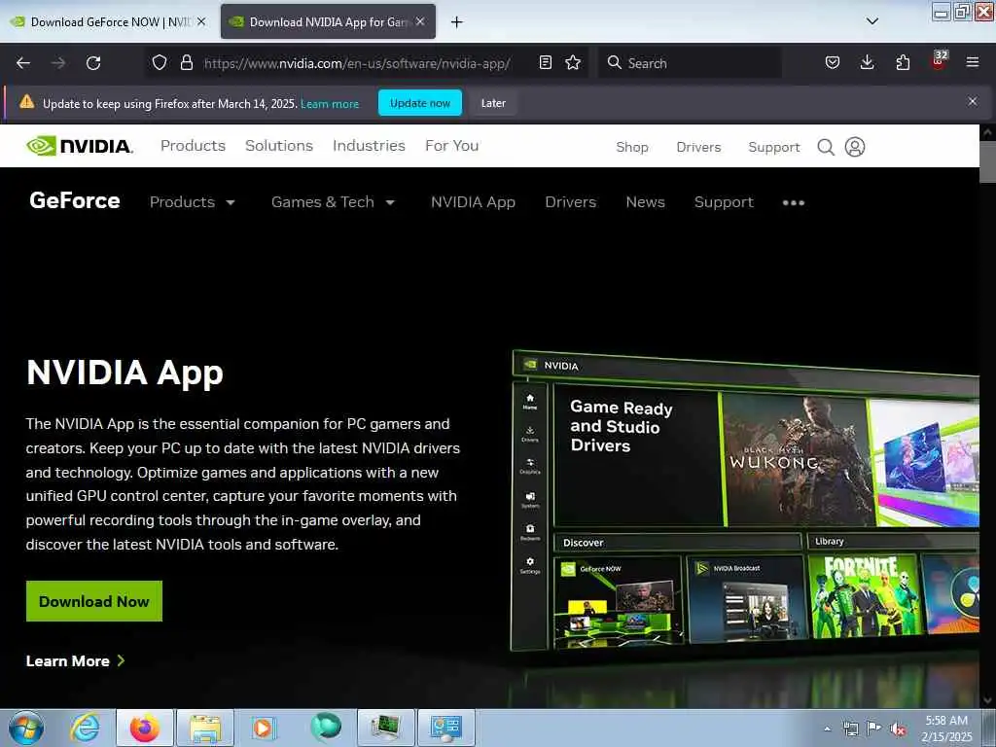Click the red extension icon with badge 32
The image size is (996, 747).
pos(939,60)
